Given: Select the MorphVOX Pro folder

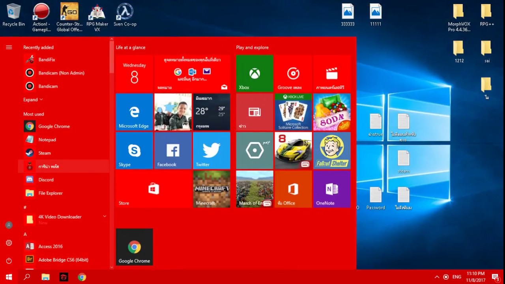Looking at the screenshot, I should point(459,17).
